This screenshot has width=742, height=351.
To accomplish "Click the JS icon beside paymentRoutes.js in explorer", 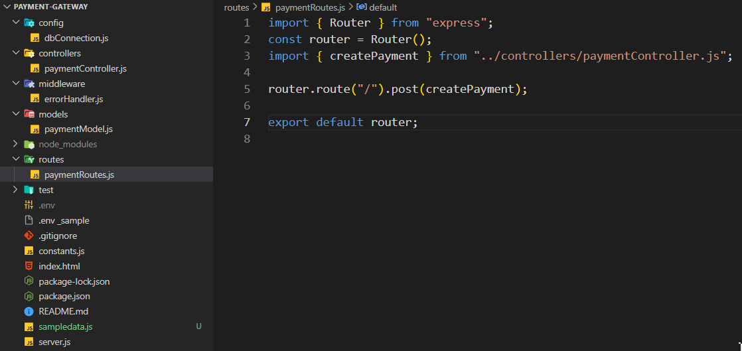I will (x=35, y=175).
